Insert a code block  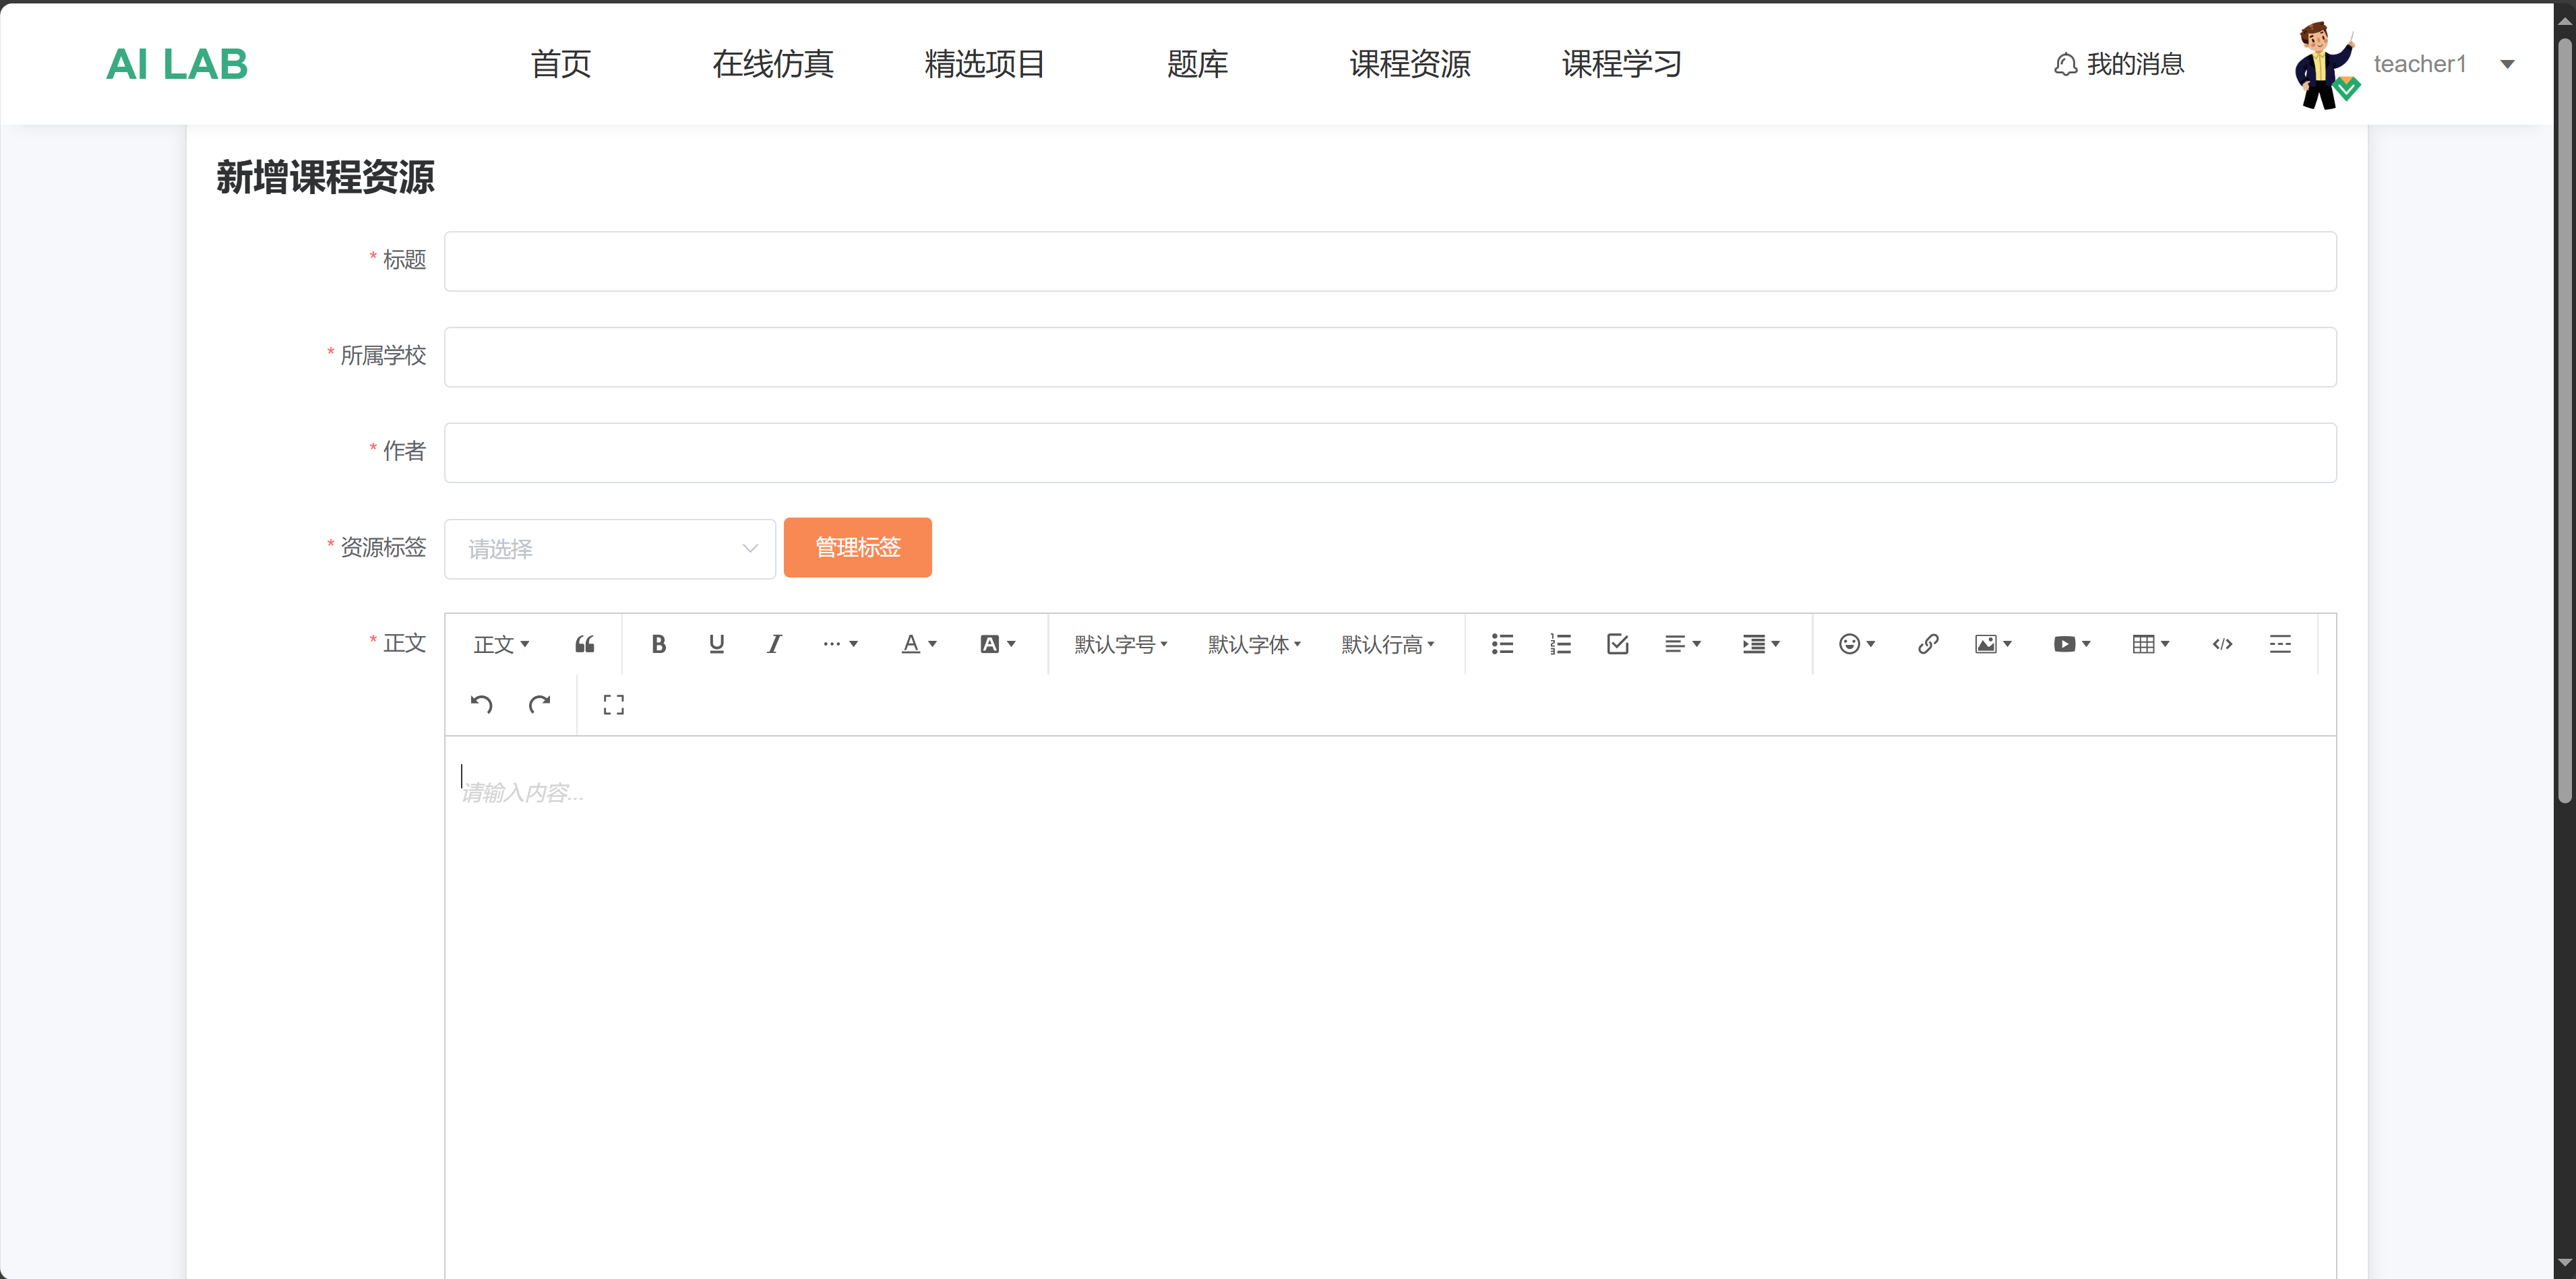pos(2222,644)
